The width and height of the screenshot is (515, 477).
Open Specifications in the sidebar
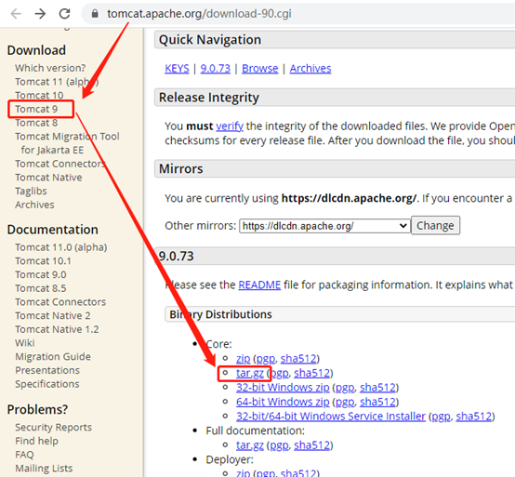tap(47, 384)
